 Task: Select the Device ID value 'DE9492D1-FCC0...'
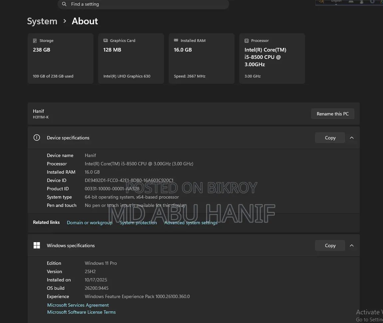pyautogui.click(x=129, y=180)
